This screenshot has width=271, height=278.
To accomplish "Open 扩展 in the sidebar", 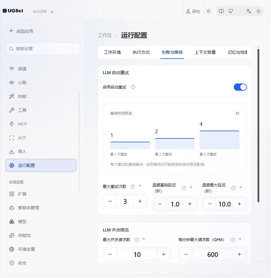I will (x=41, y=194).
